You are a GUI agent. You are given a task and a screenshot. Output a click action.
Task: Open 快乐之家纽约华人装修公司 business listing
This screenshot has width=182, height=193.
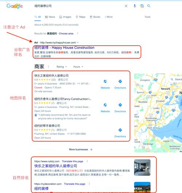(51, 76)
